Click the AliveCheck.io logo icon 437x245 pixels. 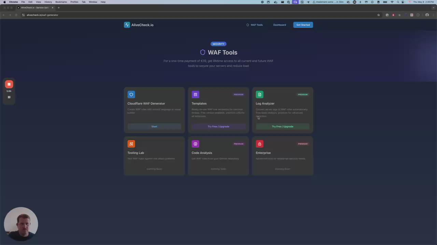127,25
